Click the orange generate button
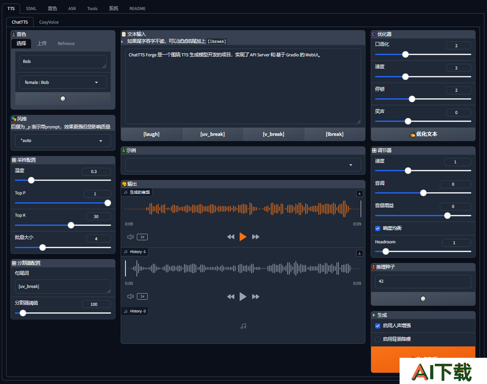Viewport: 487px width, 384px height. click(x=423, y=359)
